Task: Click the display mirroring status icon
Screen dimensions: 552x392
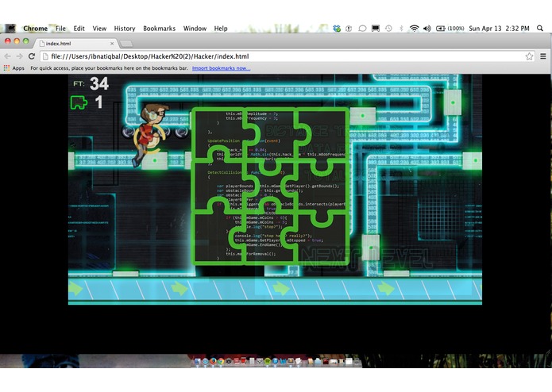Action: pyautogui.click(x=376, y=29)
